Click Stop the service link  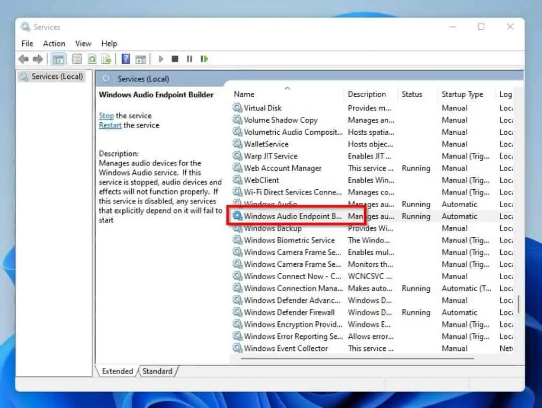tap(106, 116)
